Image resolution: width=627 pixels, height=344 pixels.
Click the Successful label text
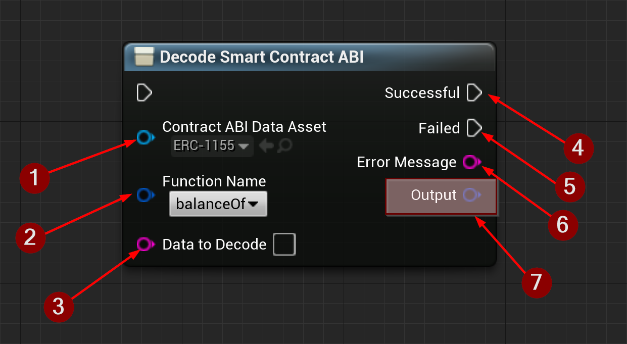point(422,92)
